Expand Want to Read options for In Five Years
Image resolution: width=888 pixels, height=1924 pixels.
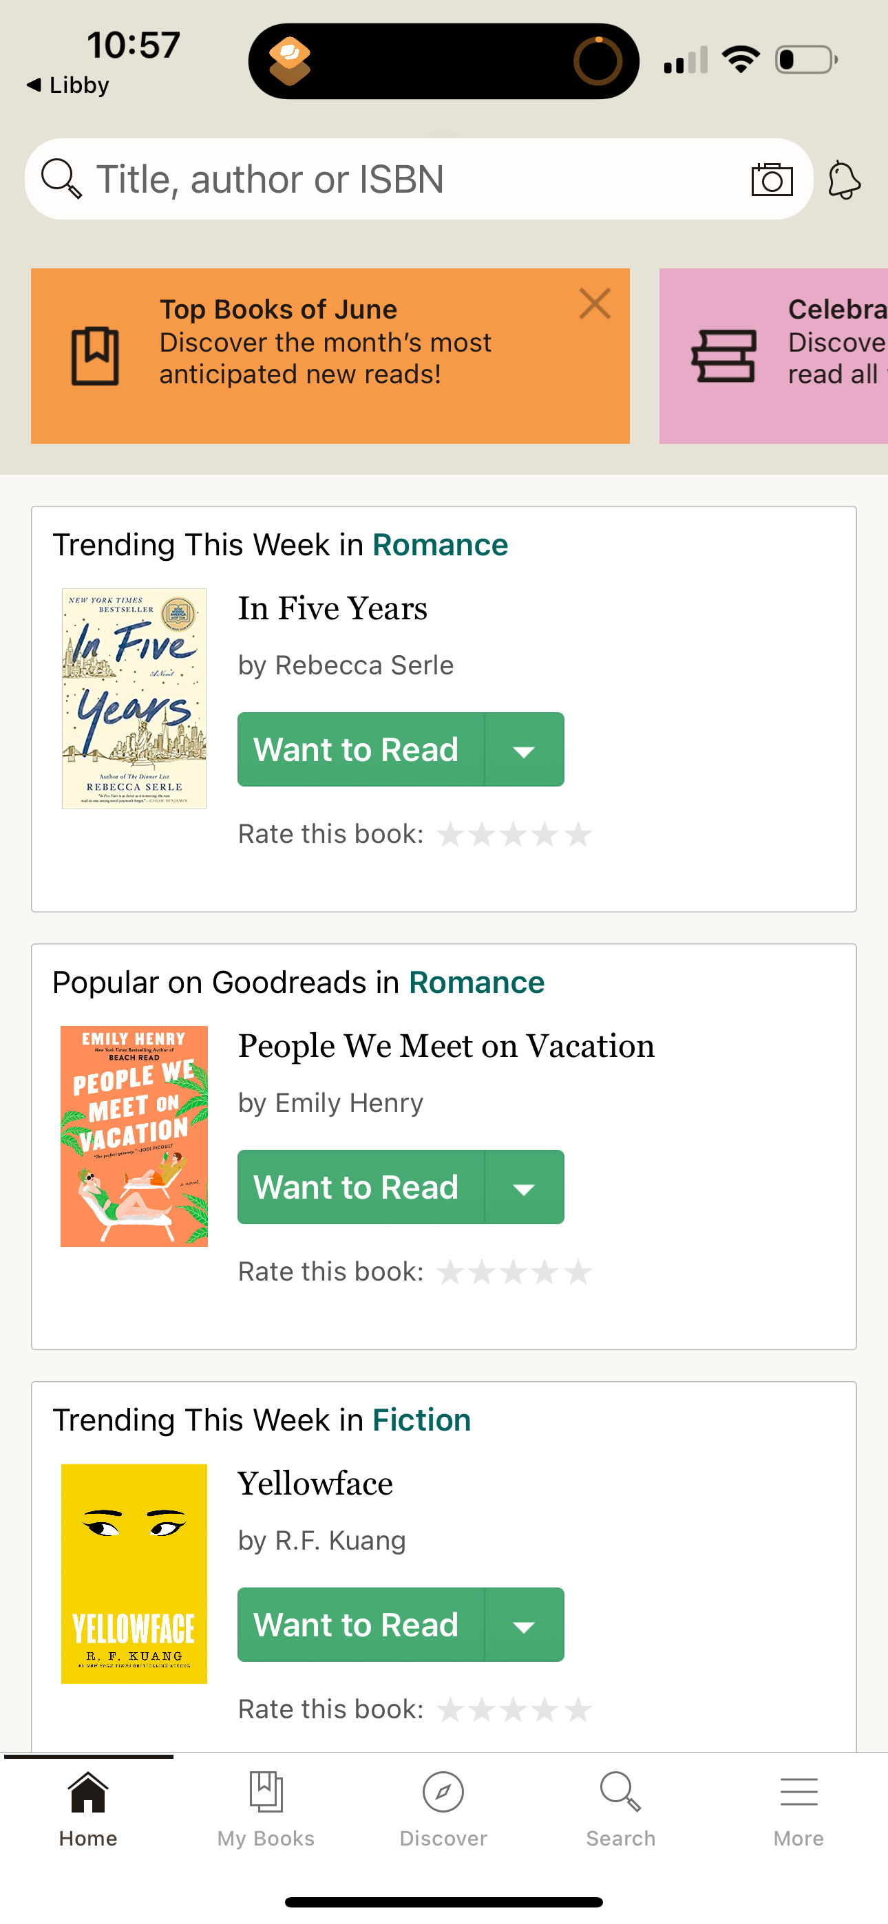(524, 750)
